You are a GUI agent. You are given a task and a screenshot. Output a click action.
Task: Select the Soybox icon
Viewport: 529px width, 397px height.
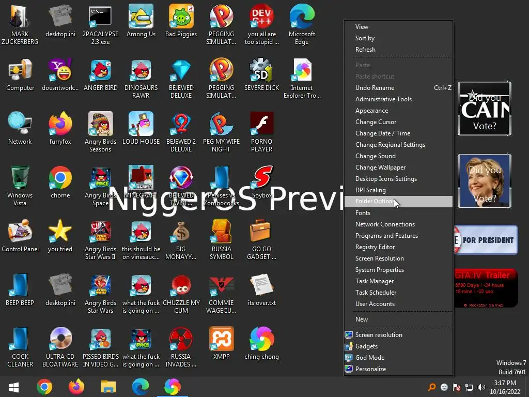[x=262, y=182]
